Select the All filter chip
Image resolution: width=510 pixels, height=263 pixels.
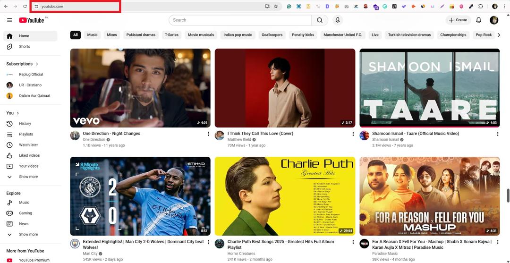tap(76, 35)
